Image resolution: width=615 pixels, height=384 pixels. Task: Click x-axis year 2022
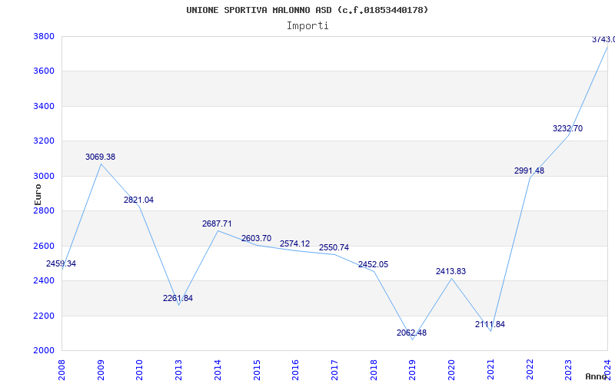click(x=530, y=369)
